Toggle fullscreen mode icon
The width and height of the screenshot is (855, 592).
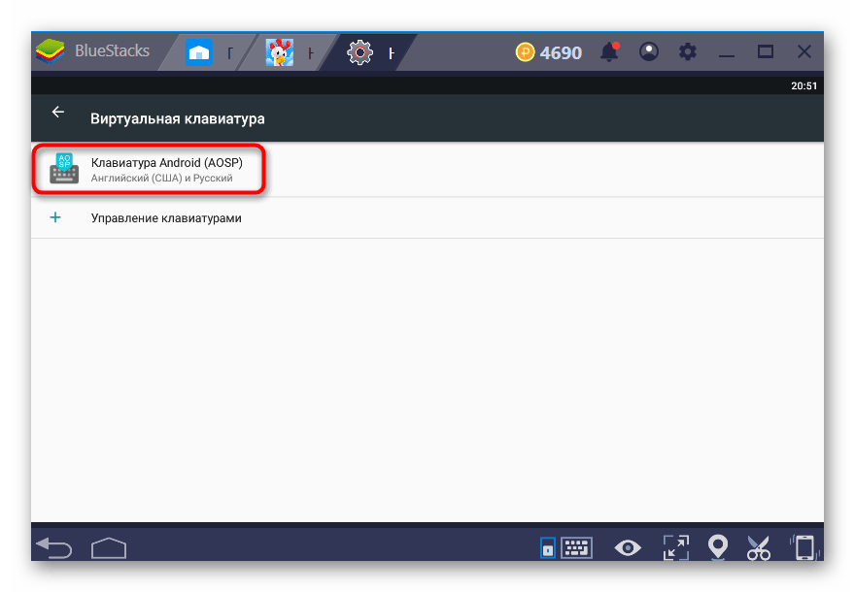[x=676, y=548]
